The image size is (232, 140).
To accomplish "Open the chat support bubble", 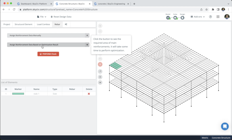I will pyautogui.click(x=225, y=126).
